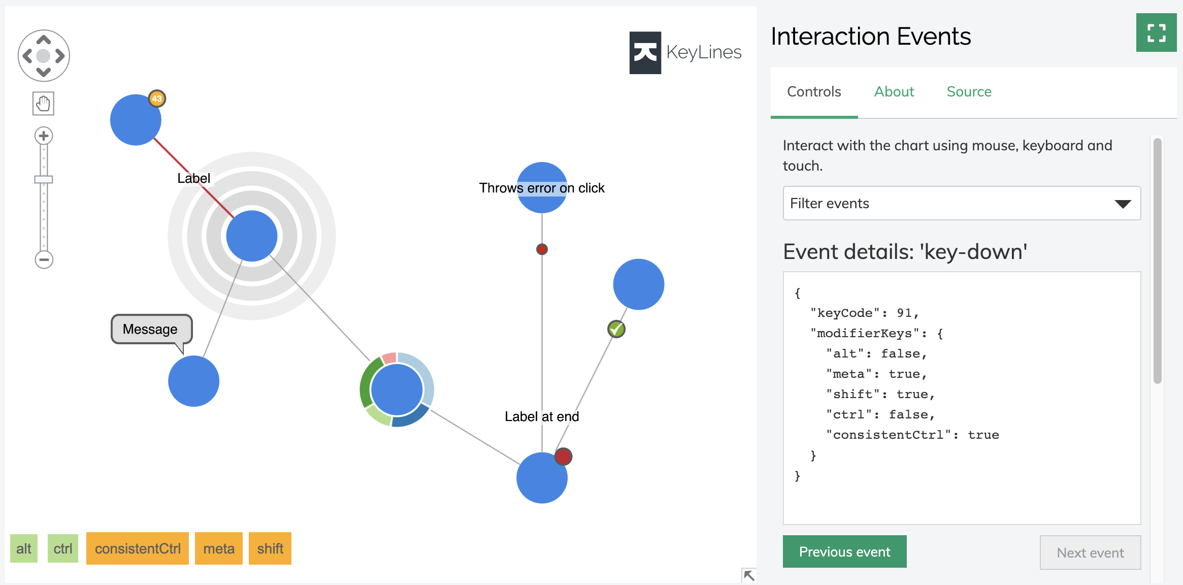Click the controls panel vertical scrollbar
The height and width of the screenshot is (585, 1183).
(x=1158, y=261)
